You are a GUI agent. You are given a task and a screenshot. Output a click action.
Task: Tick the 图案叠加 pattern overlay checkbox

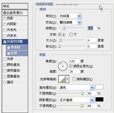click(x=5, y=77)
